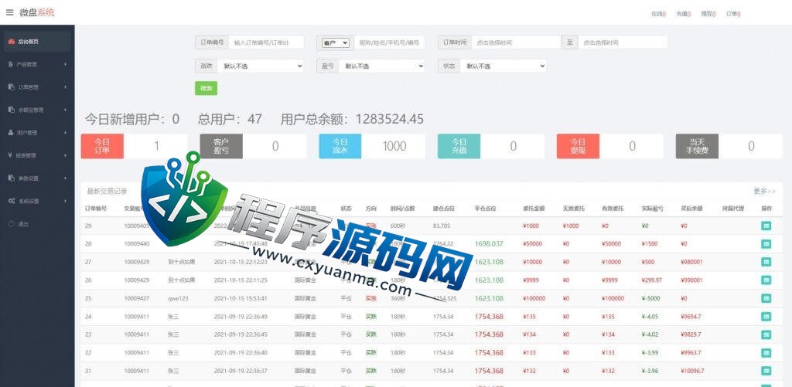The width and height of the screenshot is (792, 387).
Task: Click the gears icon for 系统设置
Action: (x=12, y=201)
